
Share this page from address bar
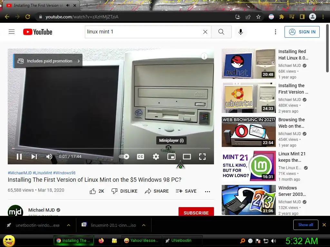248,17
